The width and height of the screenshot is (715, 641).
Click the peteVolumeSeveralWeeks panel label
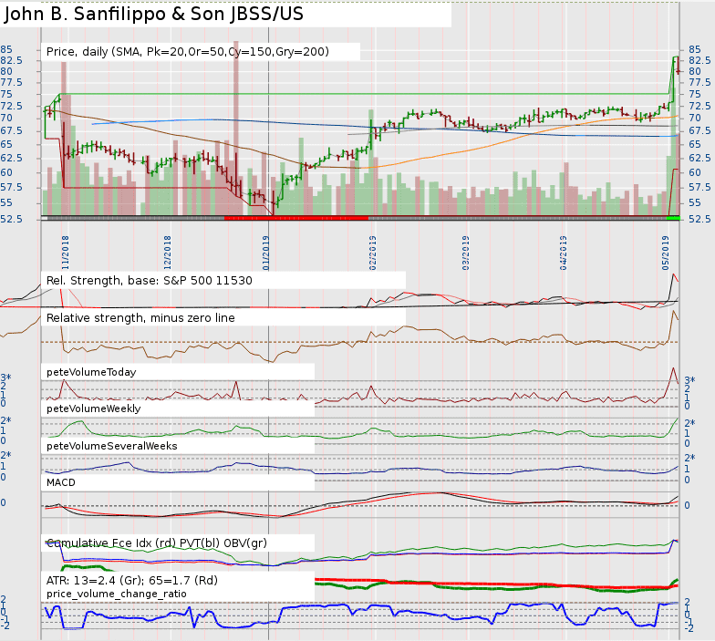pos(111,446)
